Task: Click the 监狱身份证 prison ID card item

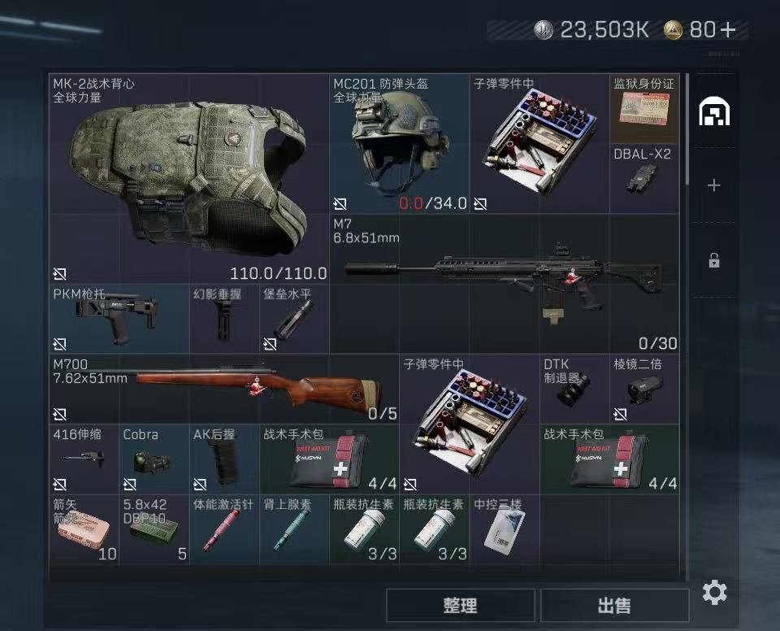Action: [x=644, y=109]
